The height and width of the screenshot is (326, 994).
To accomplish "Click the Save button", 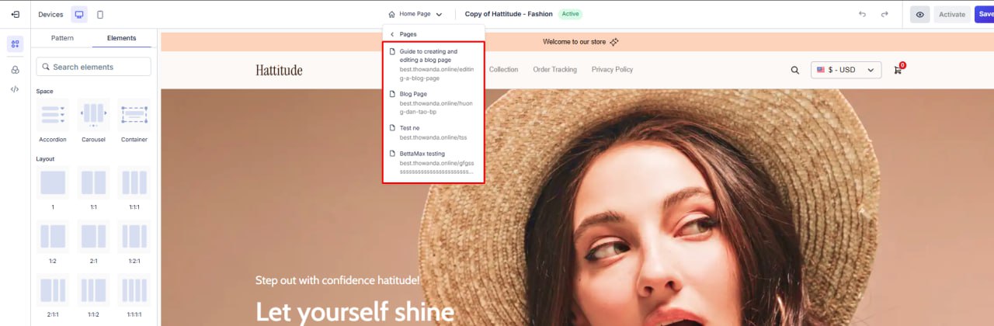I will (985, 14).
